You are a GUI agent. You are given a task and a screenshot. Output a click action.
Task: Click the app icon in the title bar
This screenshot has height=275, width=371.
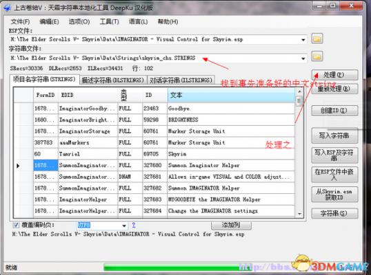[x=7, y=8]
